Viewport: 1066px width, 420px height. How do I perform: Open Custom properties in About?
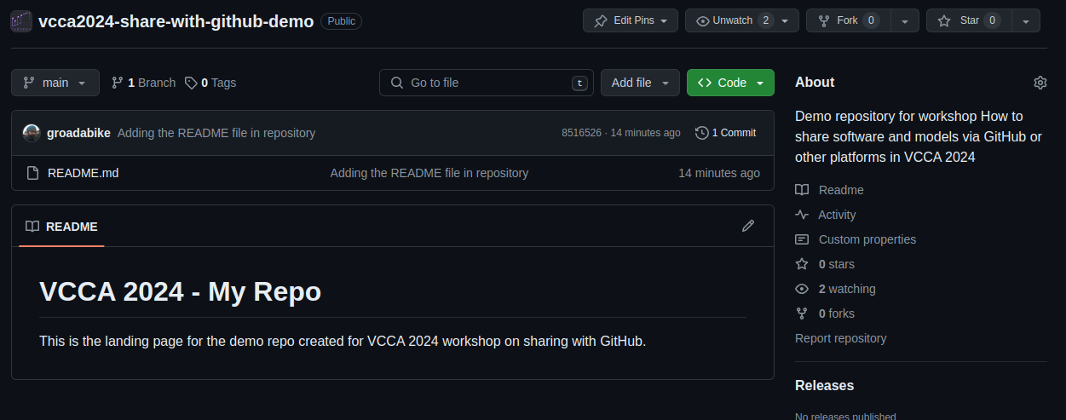click(867, 239)
